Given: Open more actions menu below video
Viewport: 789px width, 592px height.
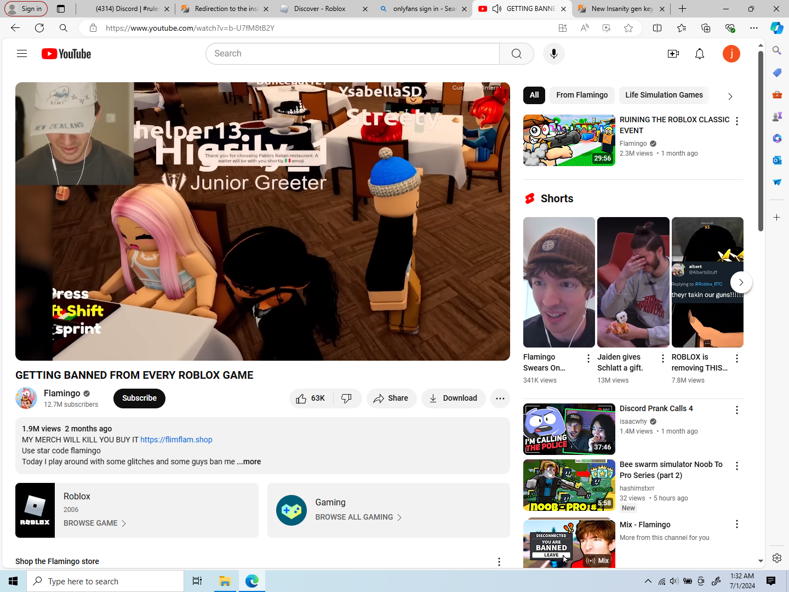Looking at the screenshot, I should click(500, 399).
